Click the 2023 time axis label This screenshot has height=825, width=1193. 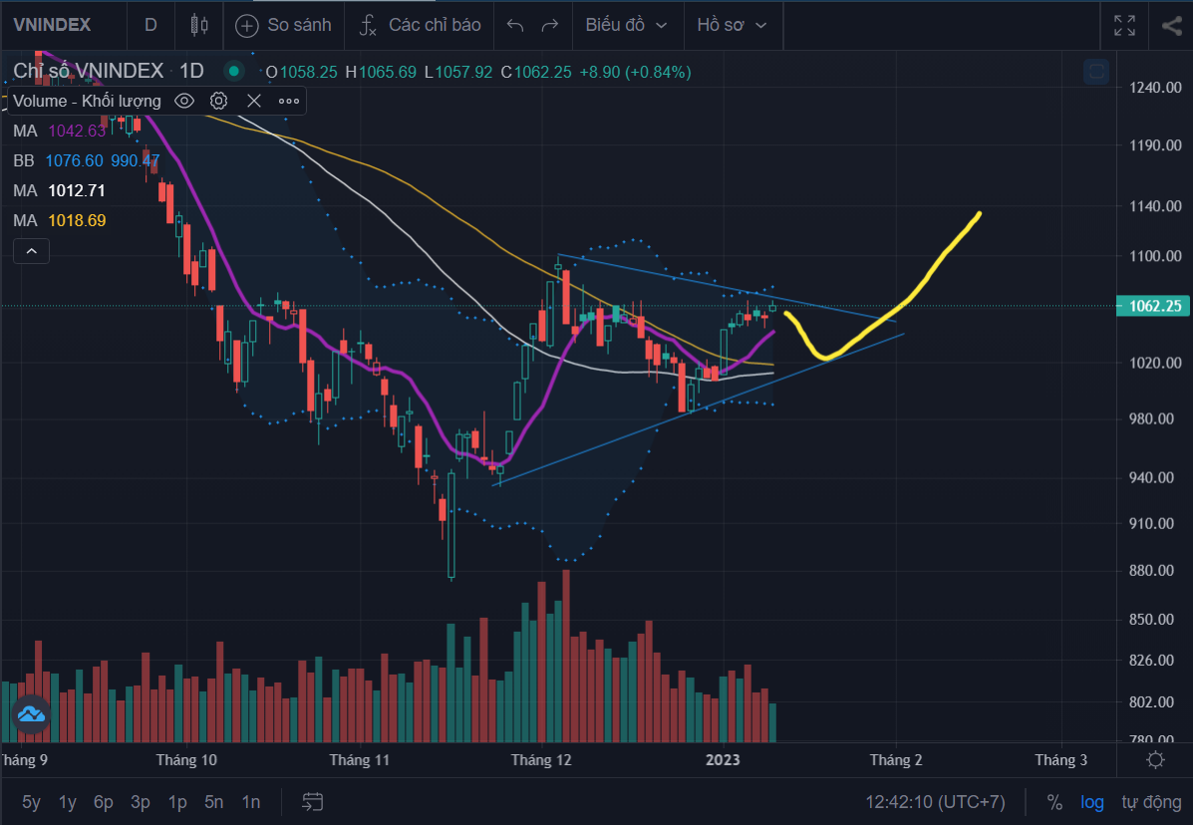pyautogui.click(x=723, y=759)
